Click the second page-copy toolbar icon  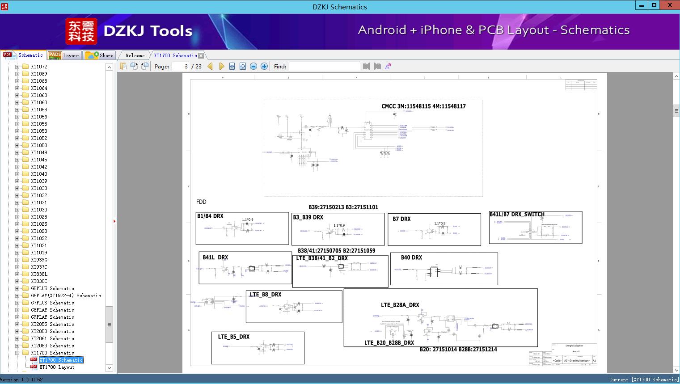[134, 66]
